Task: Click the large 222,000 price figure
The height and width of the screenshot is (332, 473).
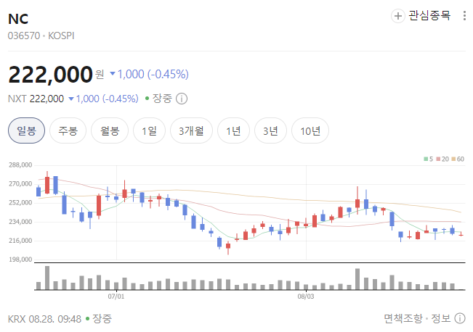Action: pyautogui.click(x=50, y=75)
